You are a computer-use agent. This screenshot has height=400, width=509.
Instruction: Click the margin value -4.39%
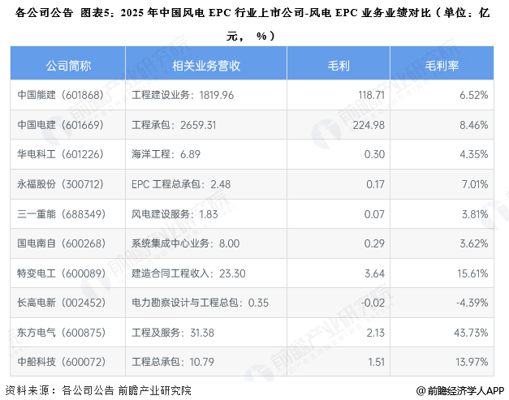pyautogui.click(x=472, y=303)
